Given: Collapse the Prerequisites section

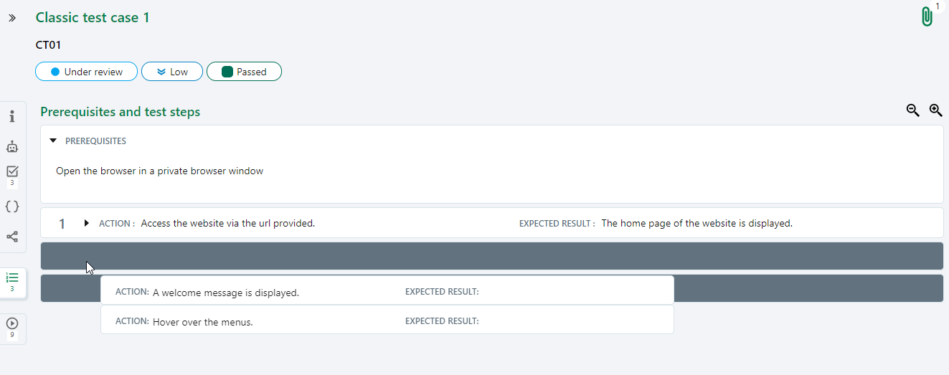Looking at the screenshot, I should coord(53,141).
